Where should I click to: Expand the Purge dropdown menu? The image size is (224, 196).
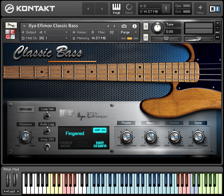click(x=129, y=32)
